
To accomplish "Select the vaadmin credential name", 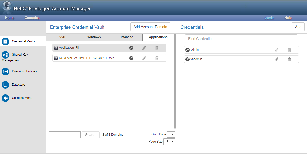I will (196, 59).
